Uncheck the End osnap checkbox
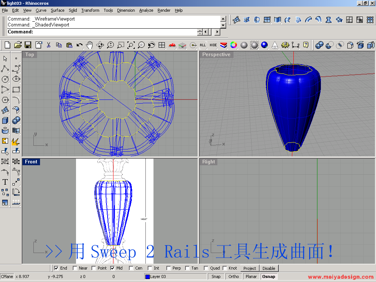Image resolution: width=376 pixels, height=282 pixels. click(56, 268)
